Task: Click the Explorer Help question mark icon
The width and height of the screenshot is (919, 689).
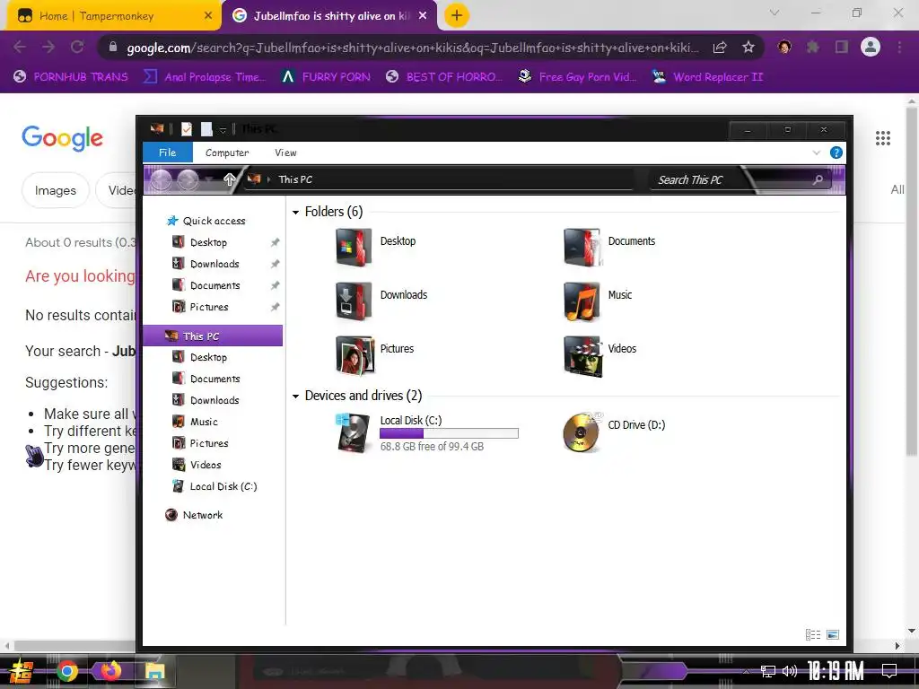Action: [x=836, y=153]
